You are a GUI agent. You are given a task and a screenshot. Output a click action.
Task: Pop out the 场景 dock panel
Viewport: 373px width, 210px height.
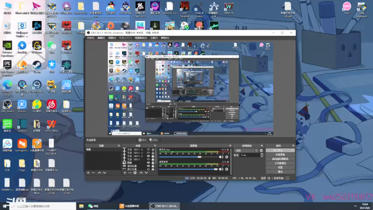click(x=119, y=146)
